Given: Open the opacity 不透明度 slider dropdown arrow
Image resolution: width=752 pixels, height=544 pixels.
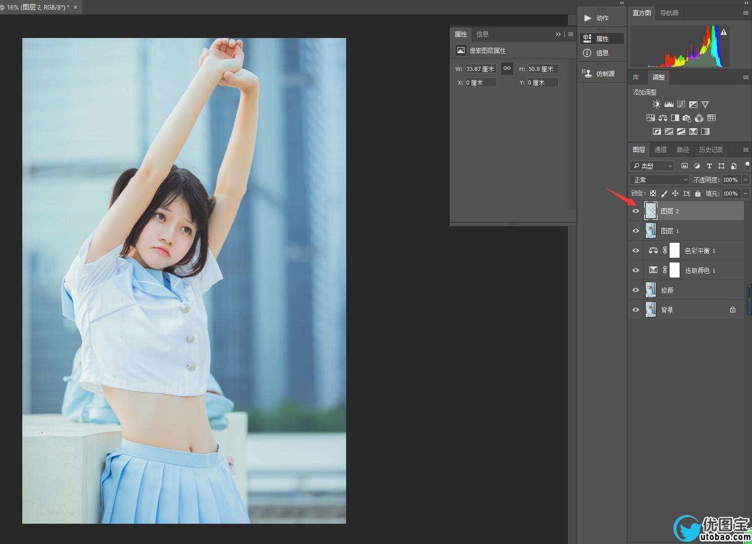Looking at the screenshot, I should point(745,180).
